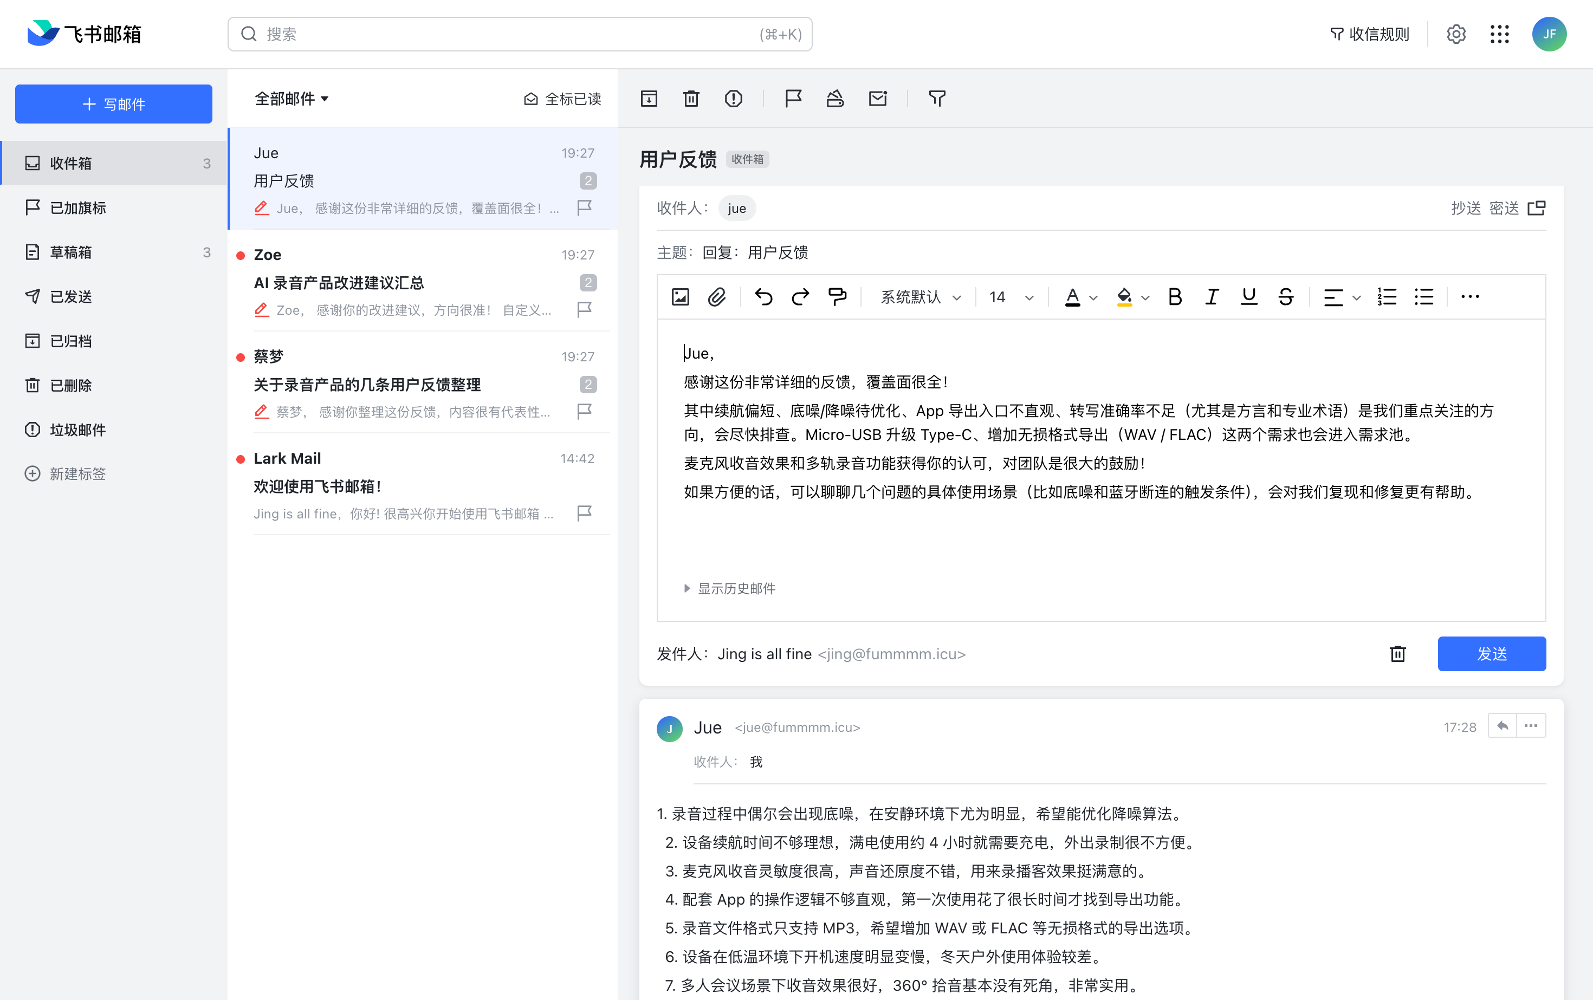Click the 写邮件 compose button
The height and width of the screenshot is (1000, 1593).
(x=114, y=104)
